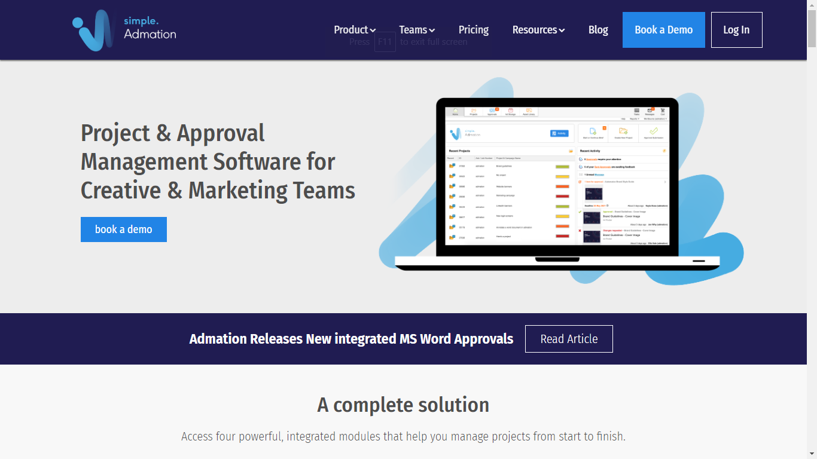Click the lowercase book a demo hero button
817x459 pixels.
pyautogui.click(x=124, y=229)
